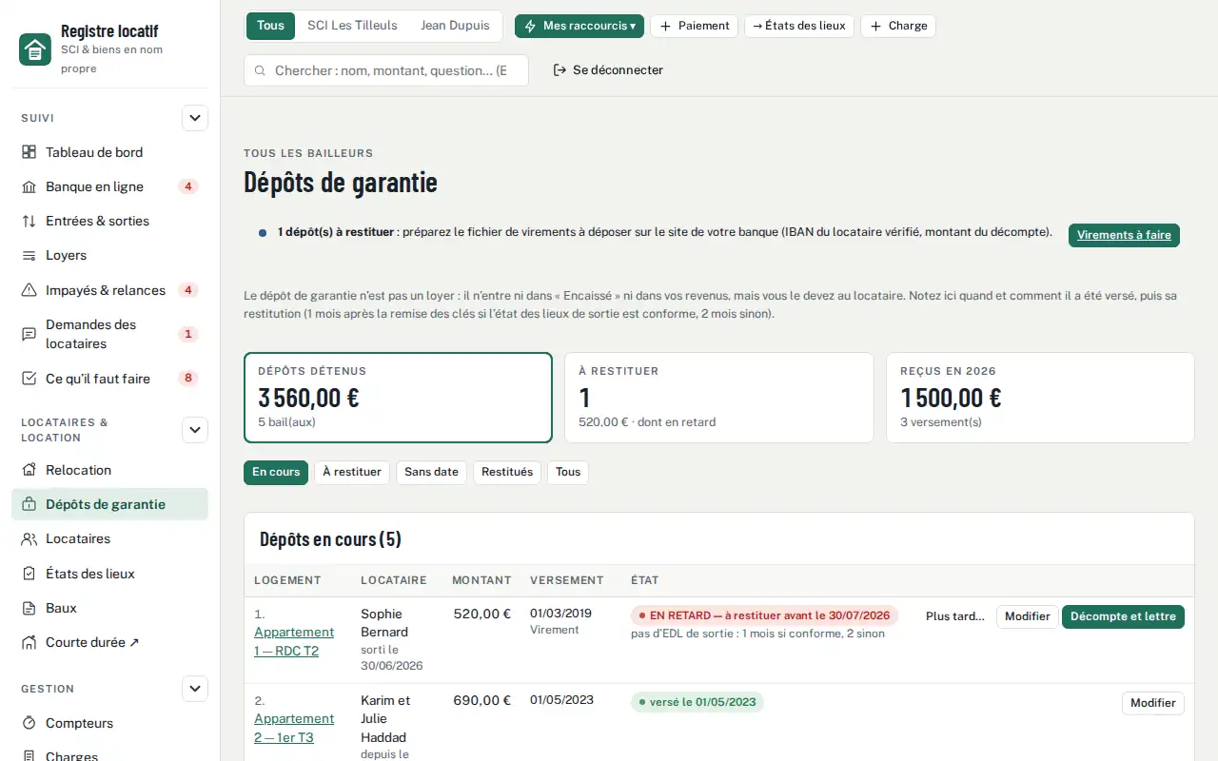
Task: Click the Dépôts de garantie sidebar item
Action: coord(109,504)
